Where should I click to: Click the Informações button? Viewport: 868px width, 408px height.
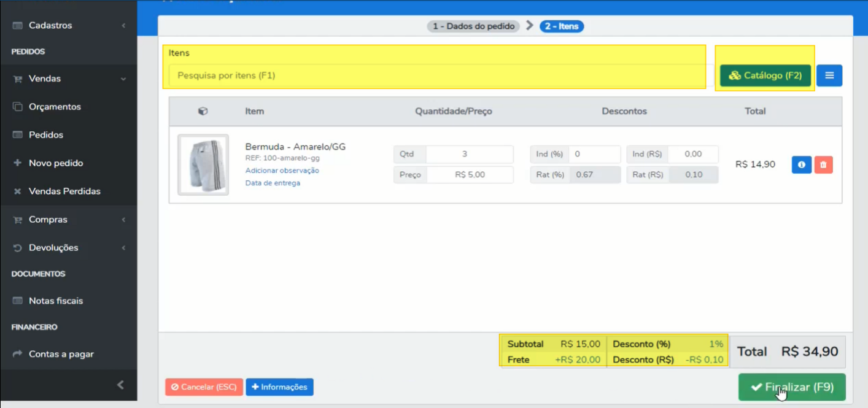coord(280,387)
